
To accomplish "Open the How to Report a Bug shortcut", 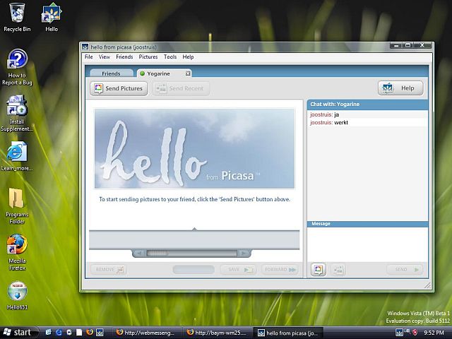I will 17,67.
